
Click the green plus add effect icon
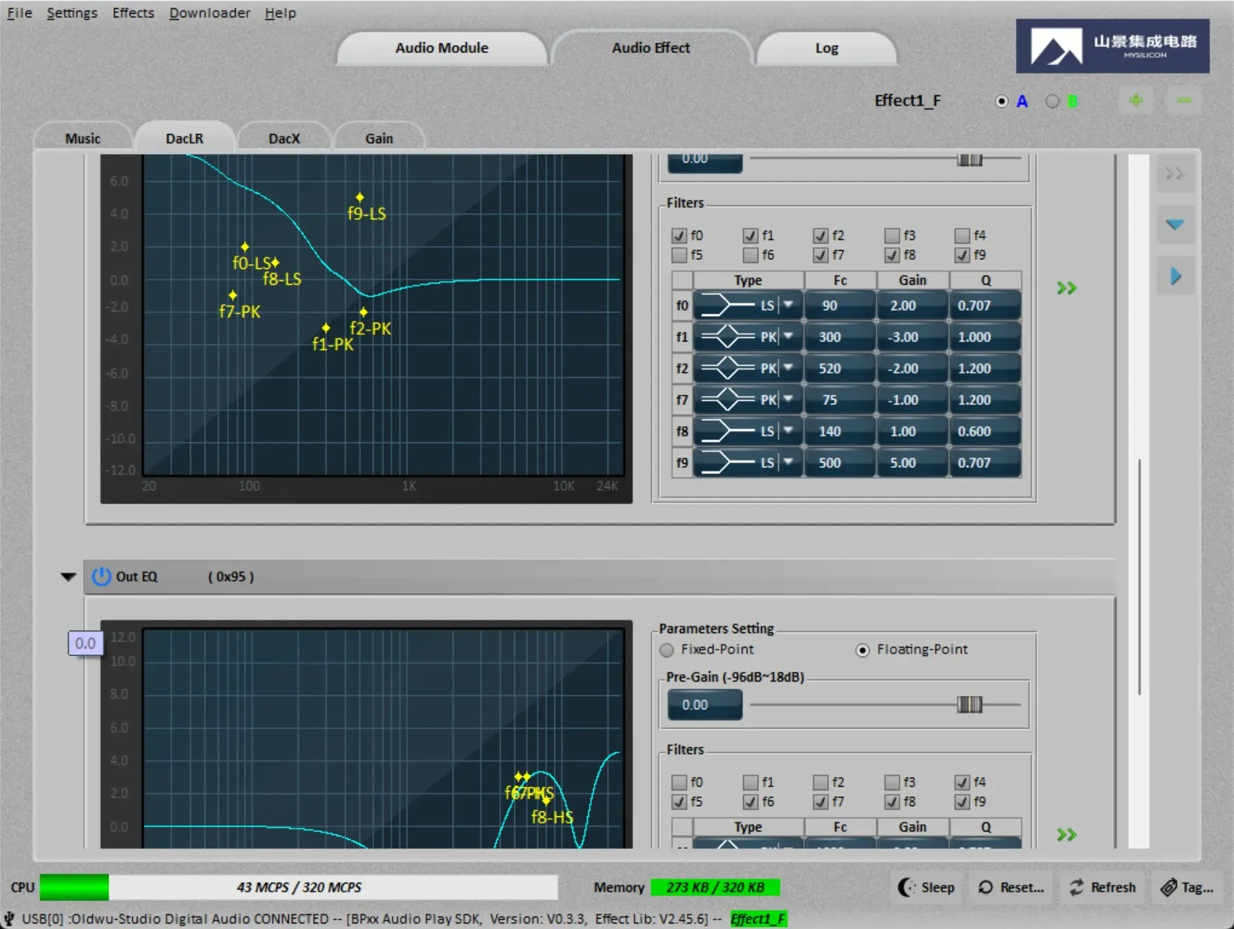(x=1136, y=101)
